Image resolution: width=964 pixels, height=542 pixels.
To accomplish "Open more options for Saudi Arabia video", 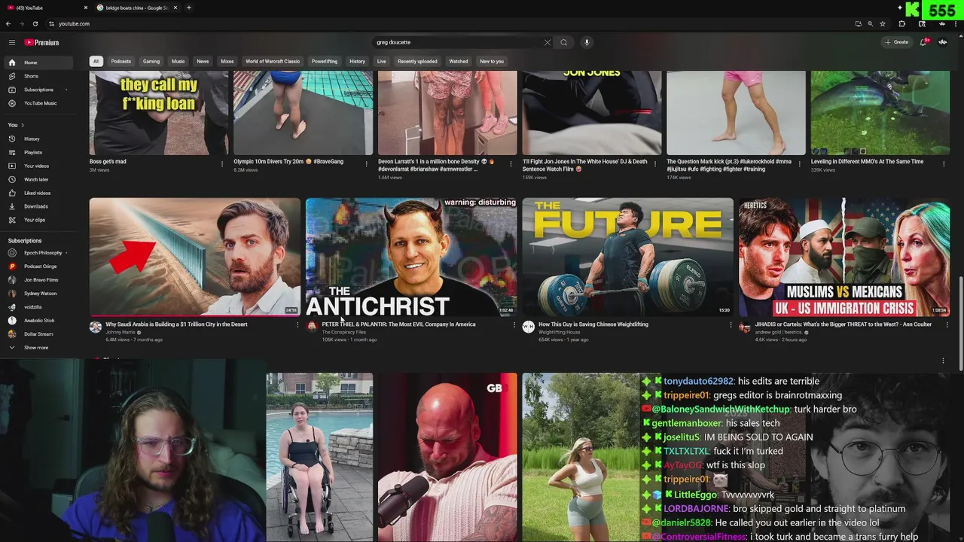I will pos(297,325).
